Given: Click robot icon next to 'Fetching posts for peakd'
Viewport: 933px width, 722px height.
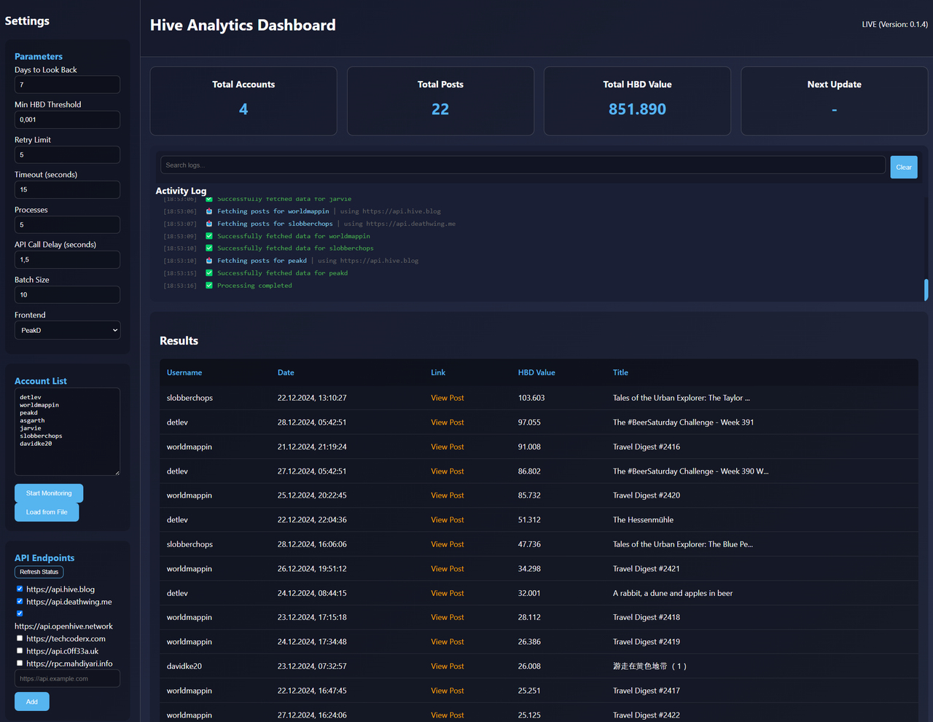Looking at the screenshot, I should click(209, 261).
